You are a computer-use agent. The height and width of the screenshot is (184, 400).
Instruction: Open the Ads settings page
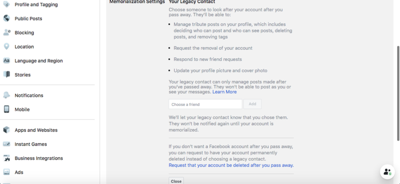click(x=19, y=172)
